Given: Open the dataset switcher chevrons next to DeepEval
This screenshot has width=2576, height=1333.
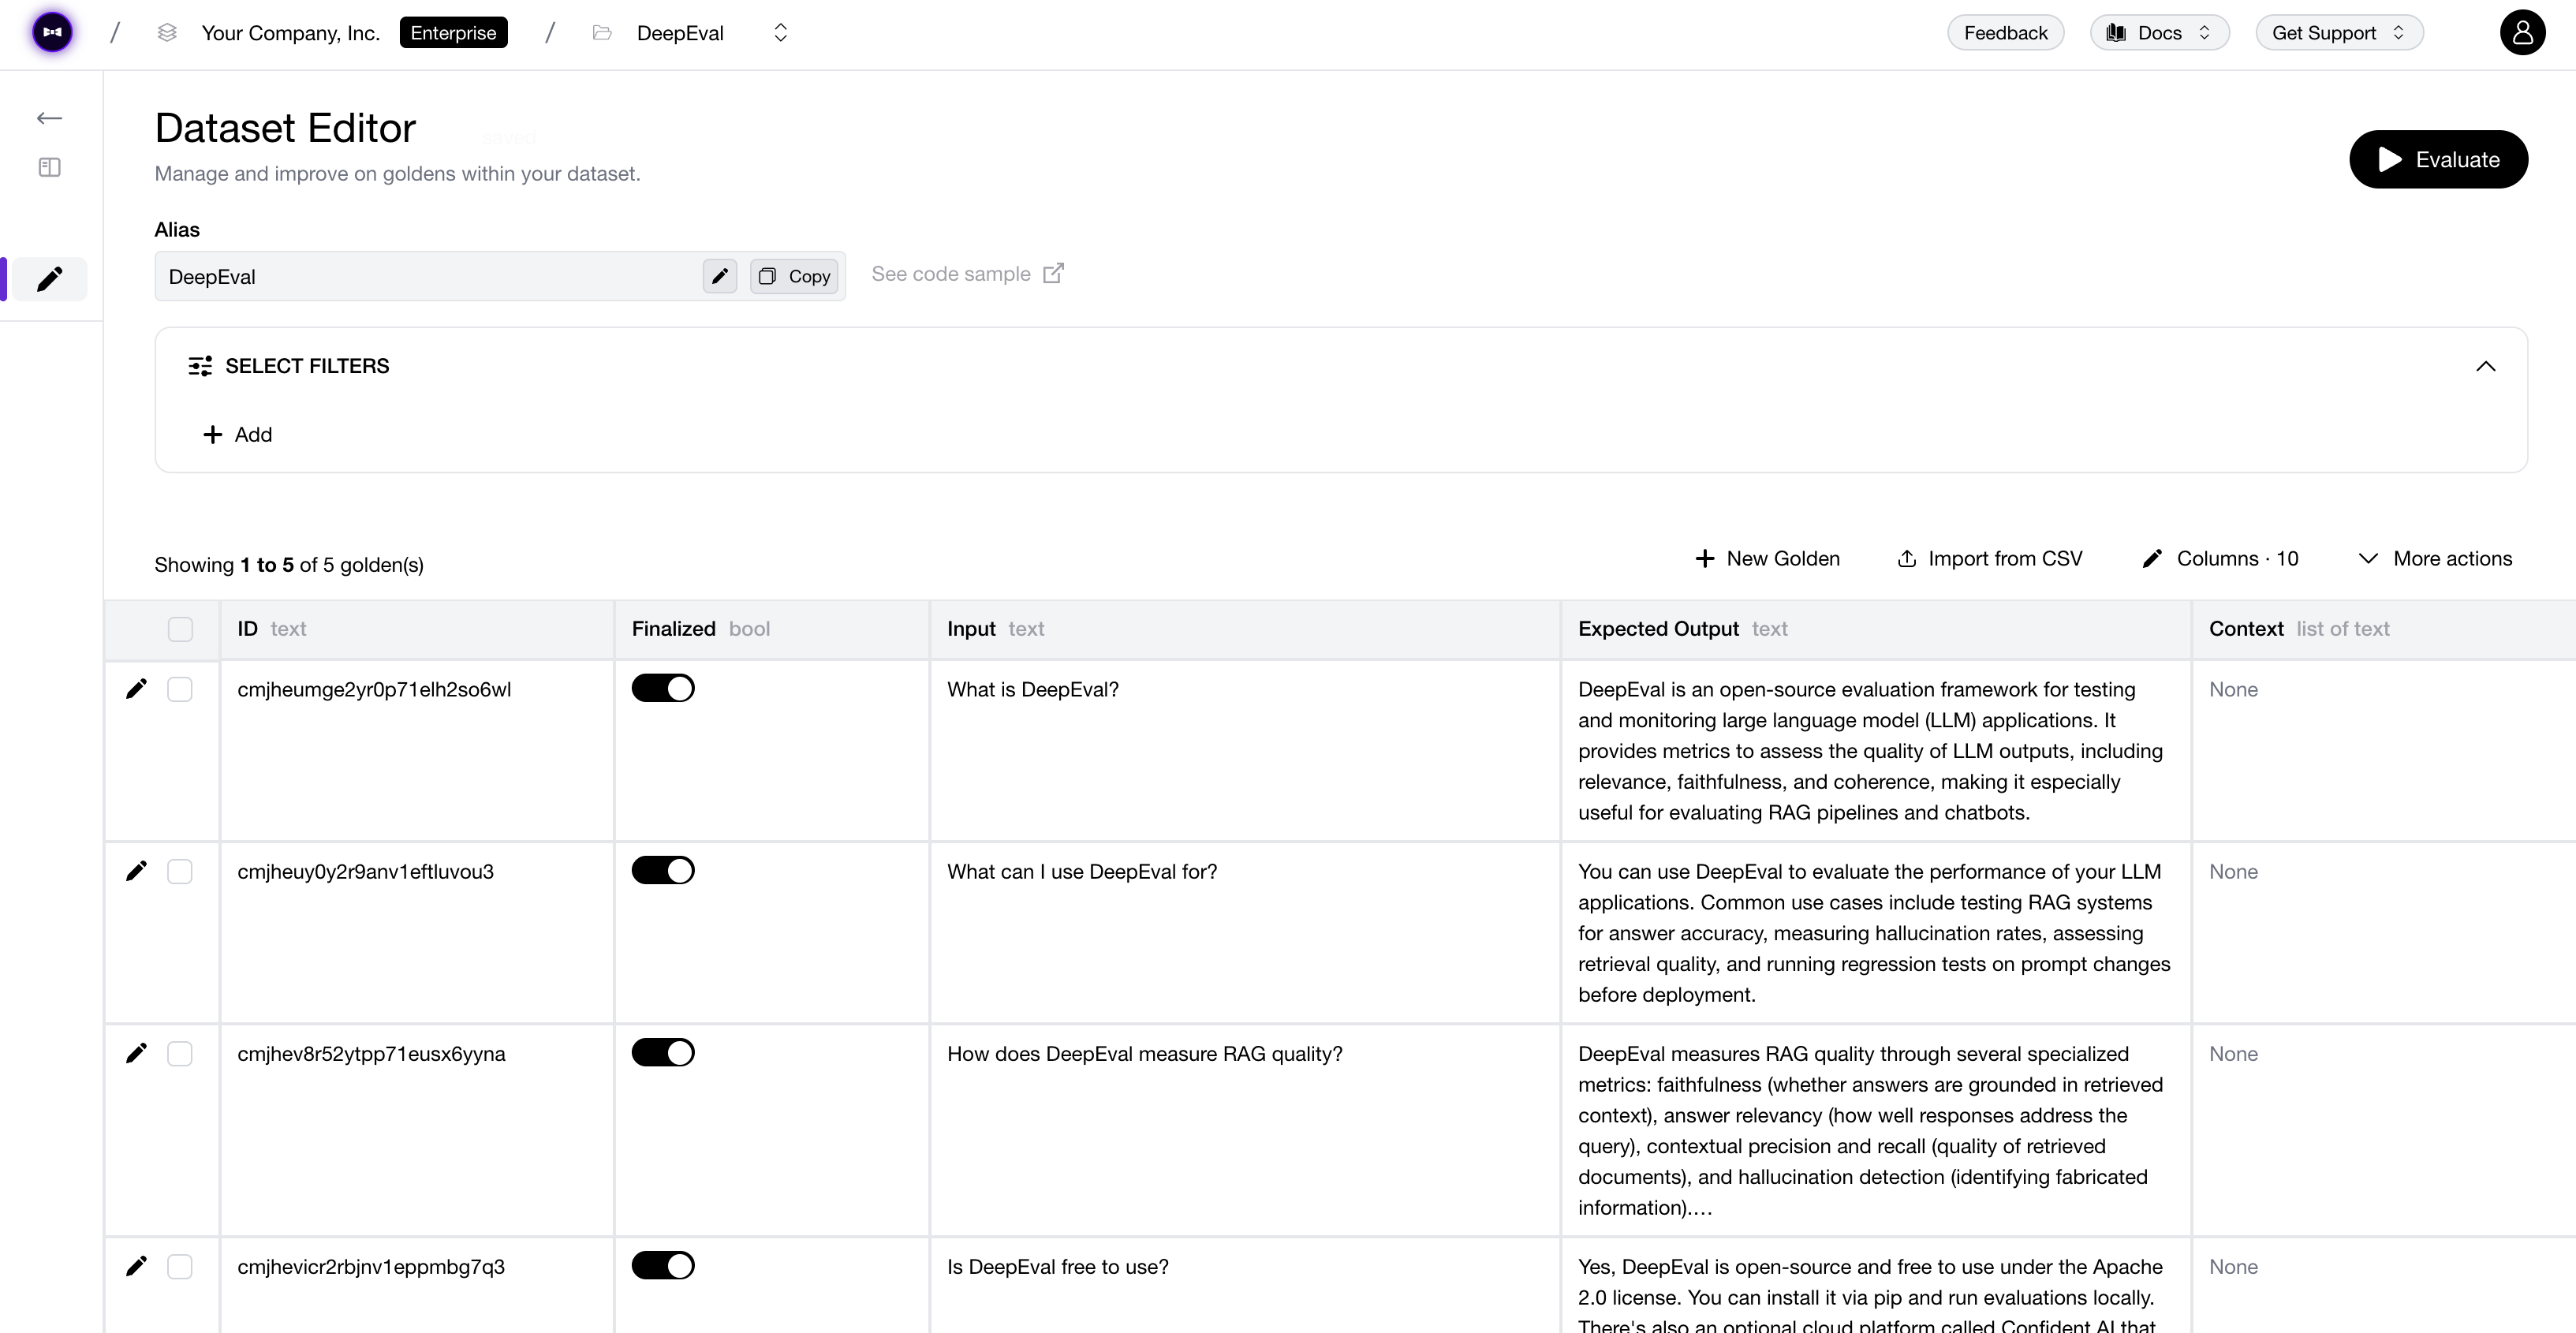Looking at the screenshot, I should tap(780, 32).
